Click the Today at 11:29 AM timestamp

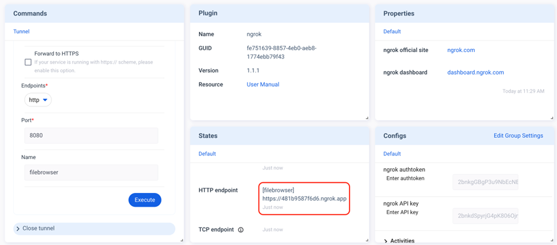[523, 91]
